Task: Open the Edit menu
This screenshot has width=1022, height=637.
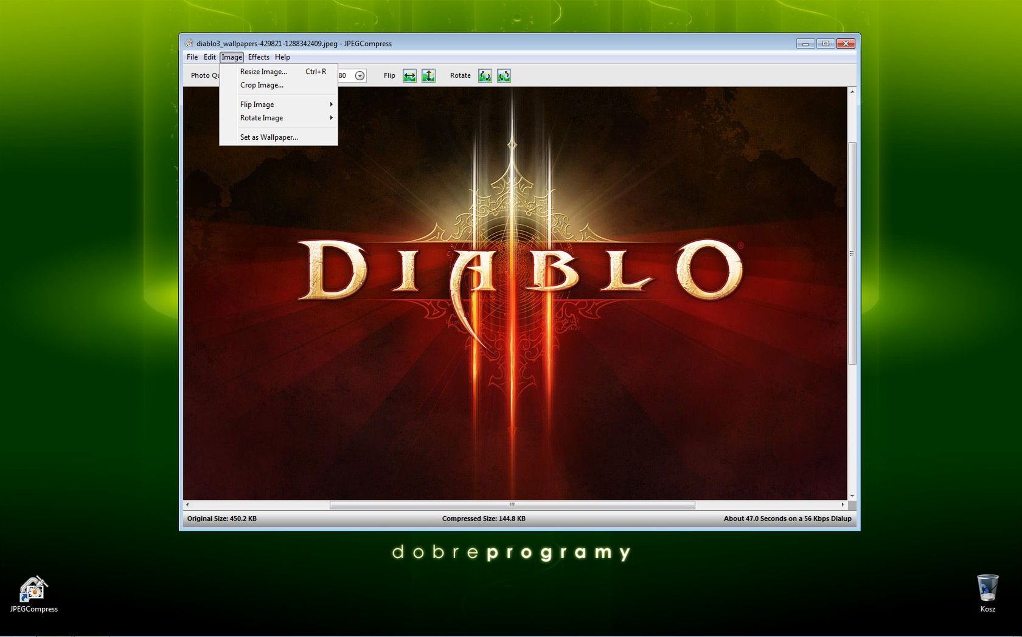Action: 209,57
